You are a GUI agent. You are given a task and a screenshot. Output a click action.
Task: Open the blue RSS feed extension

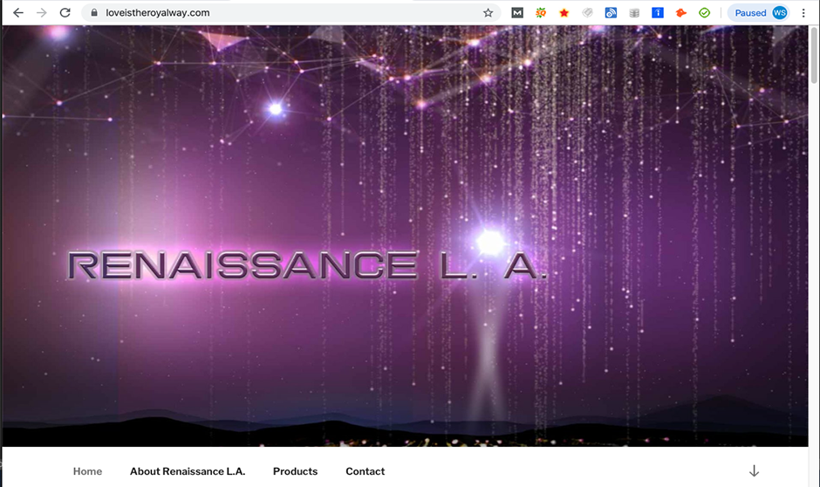(x=611, y=12)
